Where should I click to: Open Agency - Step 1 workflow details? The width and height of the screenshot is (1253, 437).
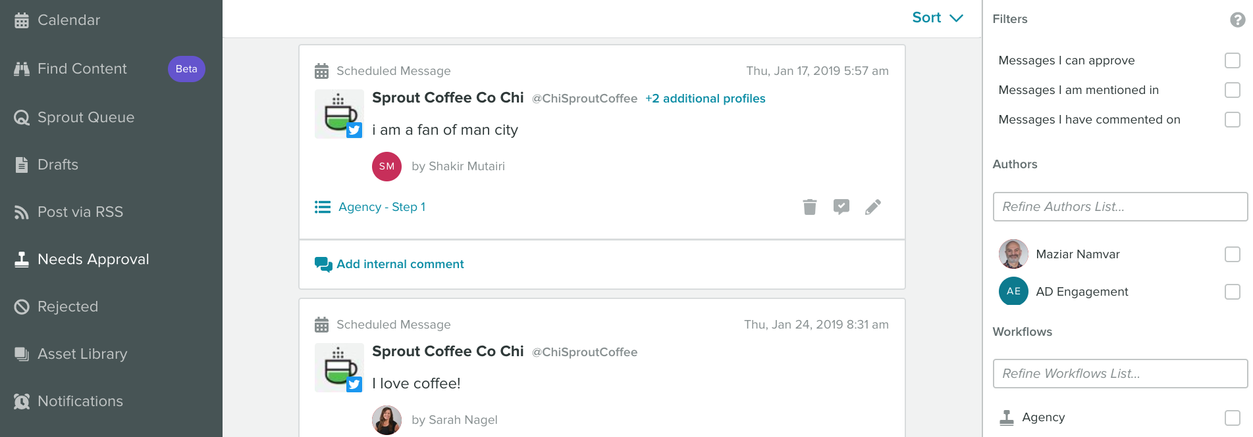[382, 207]
